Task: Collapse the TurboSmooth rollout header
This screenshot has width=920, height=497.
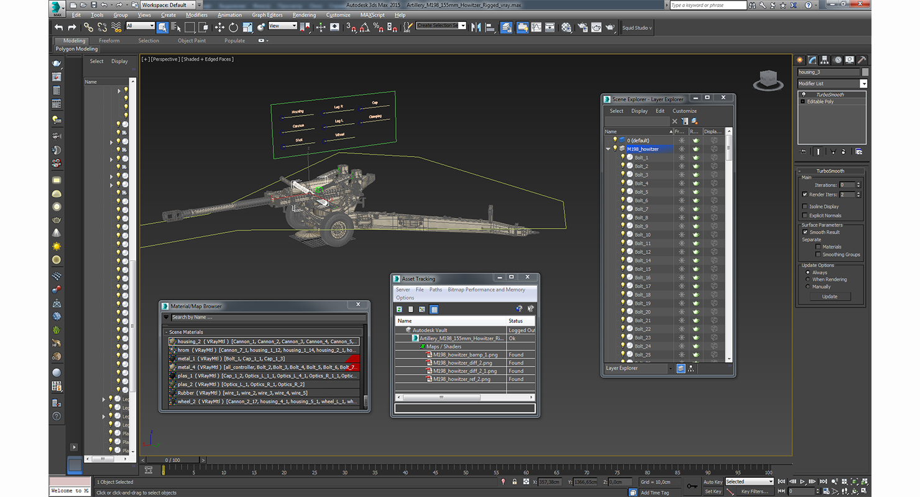Action: pyautogui.click(x=830, y=171)
